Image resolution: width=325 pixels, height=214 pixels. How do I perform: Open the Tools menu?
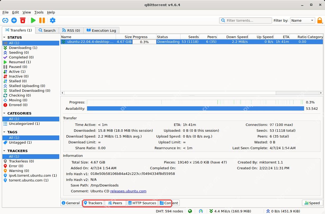tap(39, 12)
